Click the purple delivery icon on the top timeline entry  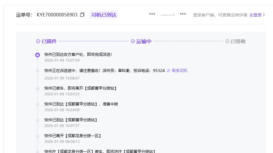point(38,55)
